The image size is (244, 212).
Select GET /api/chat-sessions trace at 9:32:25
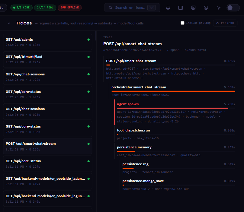pyautogui.click(x=48, y=77)
